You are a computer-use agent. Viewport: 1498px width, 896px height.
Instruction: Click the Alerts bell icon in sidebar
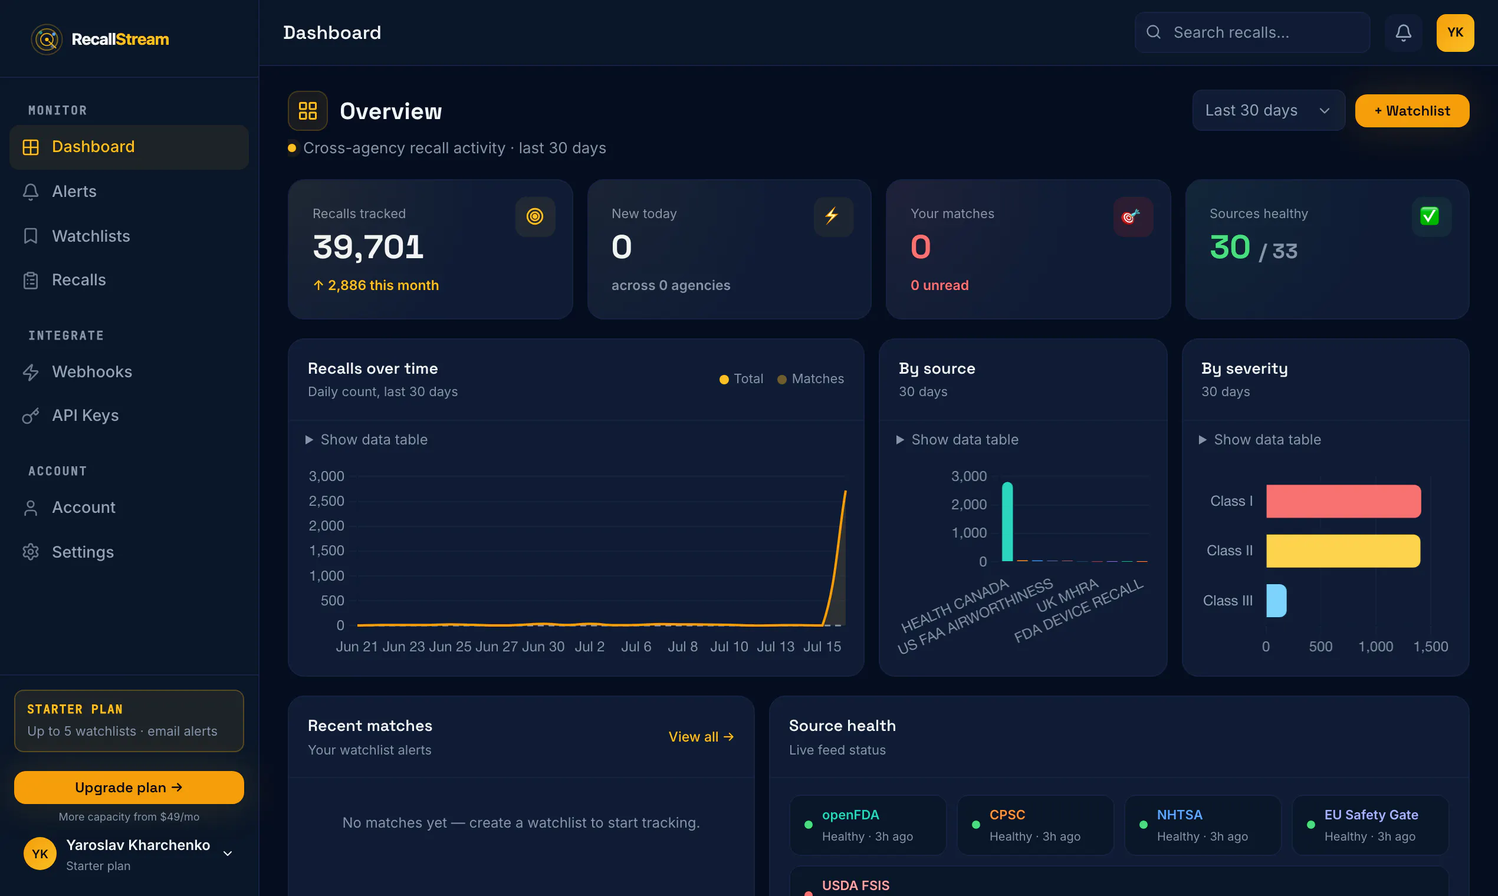31,192
